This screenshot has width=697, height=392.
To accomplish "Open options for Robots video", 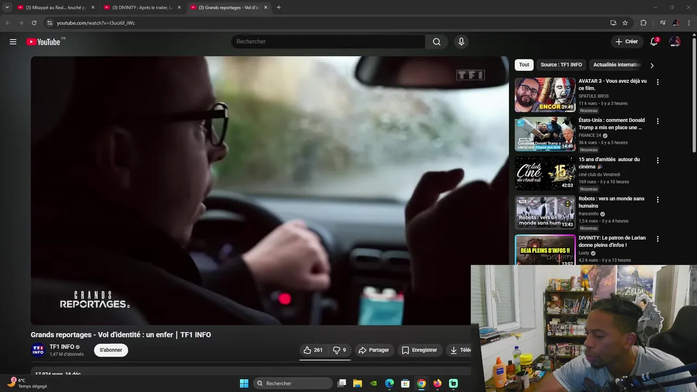I will [658, 200].
